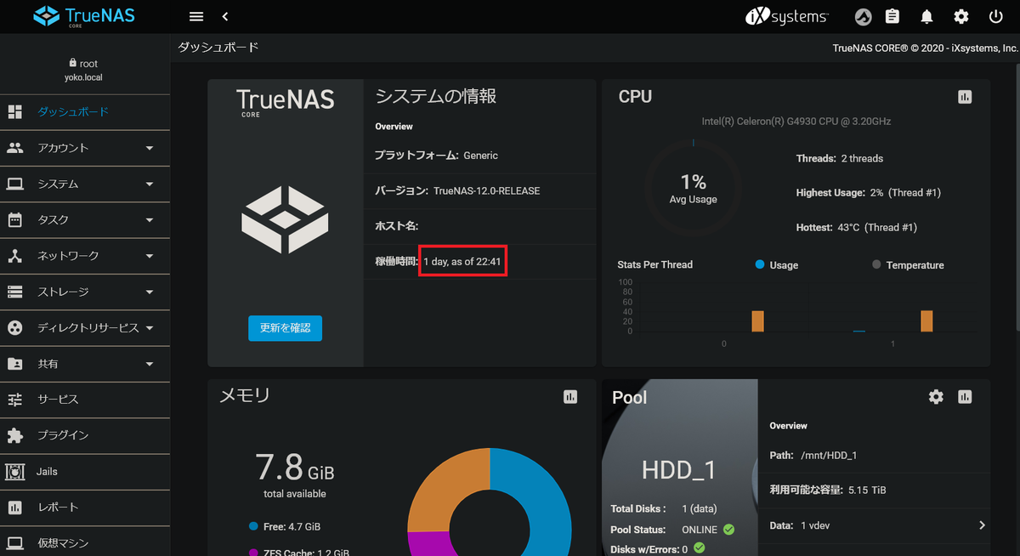Click the レポート chart icon in sidebar
Screen dimensions: 1020x556
click(15, 508)
